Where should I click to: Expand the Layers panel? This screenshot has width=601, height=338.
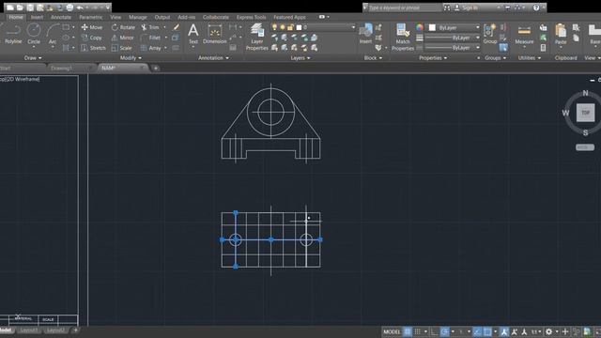point(300,58)
